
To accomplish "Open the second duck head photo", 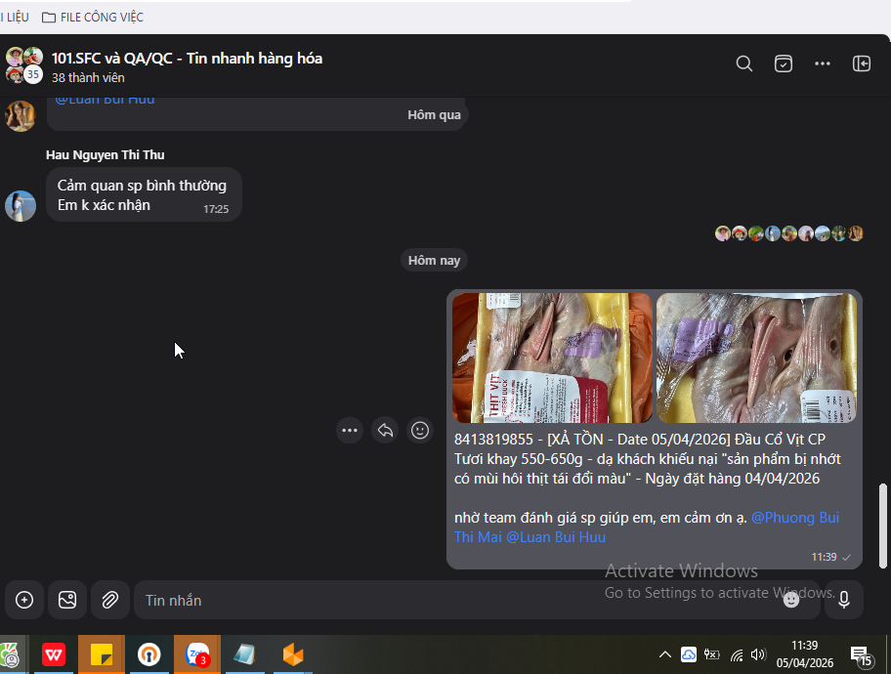I will 756,358.
